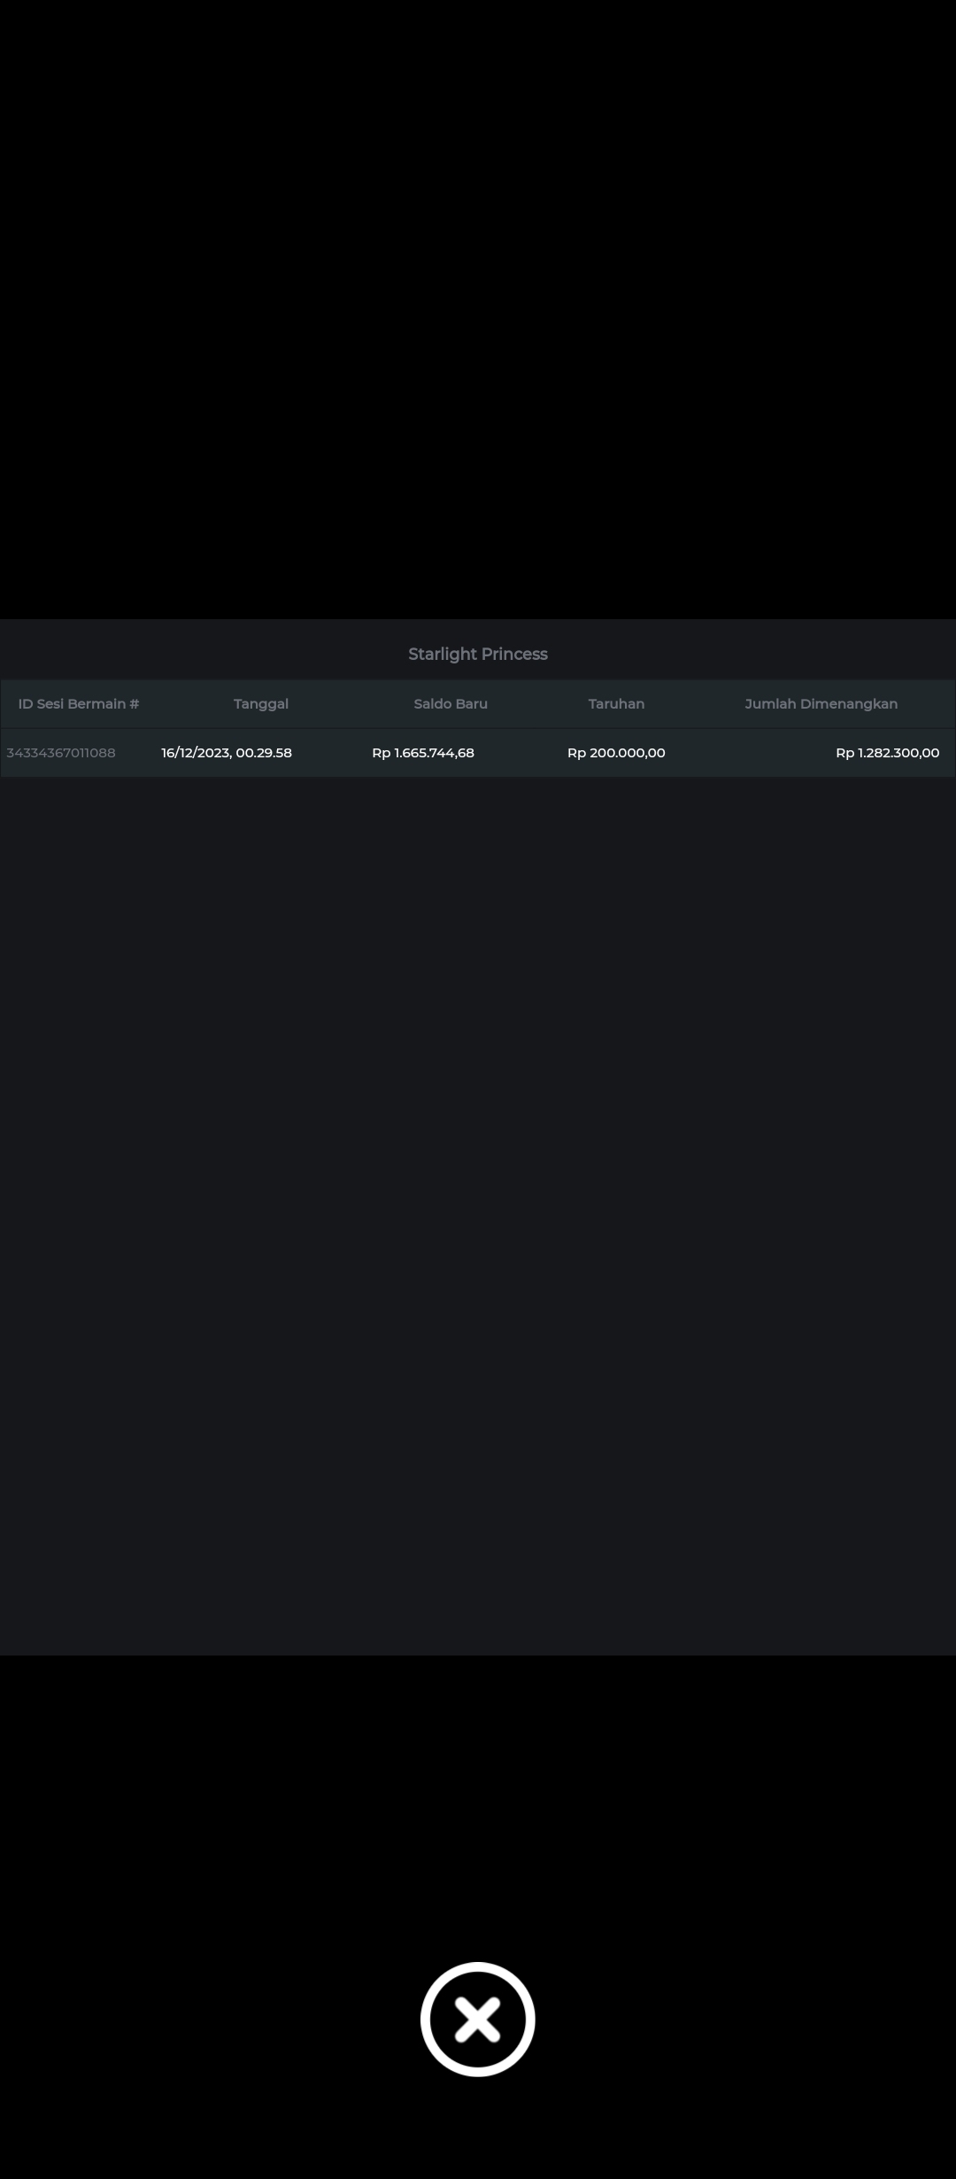Click the word Starlight in the title
Screen dimensions: 956x2179
tap(442, 654)
